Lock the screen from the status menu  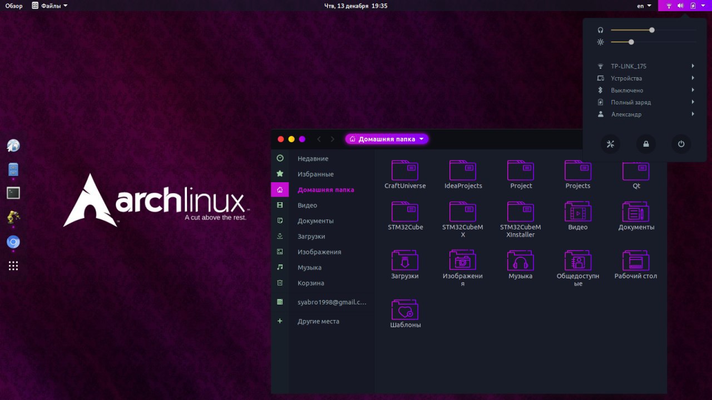click(646, 144)
